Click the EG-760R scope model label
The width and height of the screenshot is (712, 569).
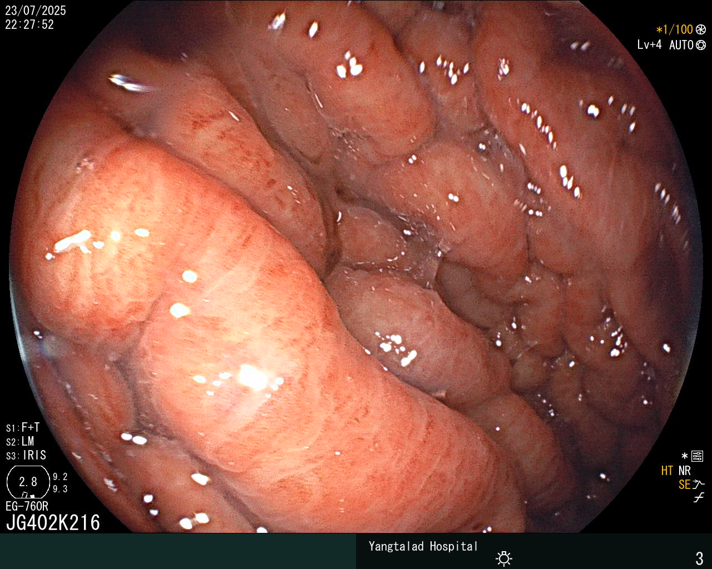[x=27, y=506]
